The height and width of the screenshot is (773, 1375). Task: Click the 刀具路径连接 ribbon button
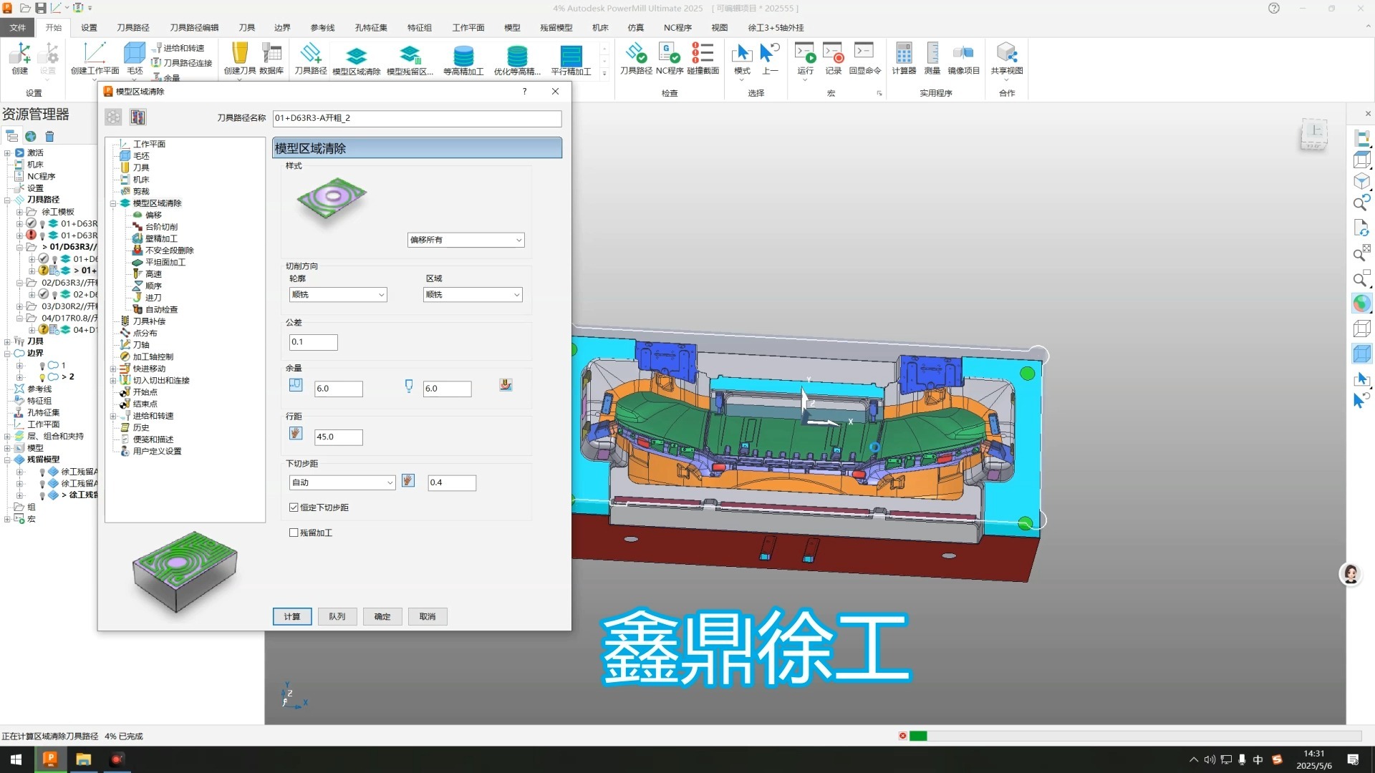pos(182,63)
